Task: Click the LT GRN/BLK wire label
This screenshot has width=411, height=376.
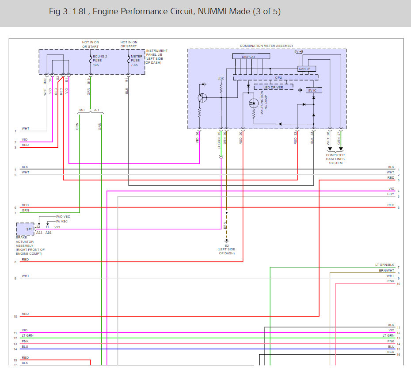Action: pyautogui.click(x=384, y=265)
